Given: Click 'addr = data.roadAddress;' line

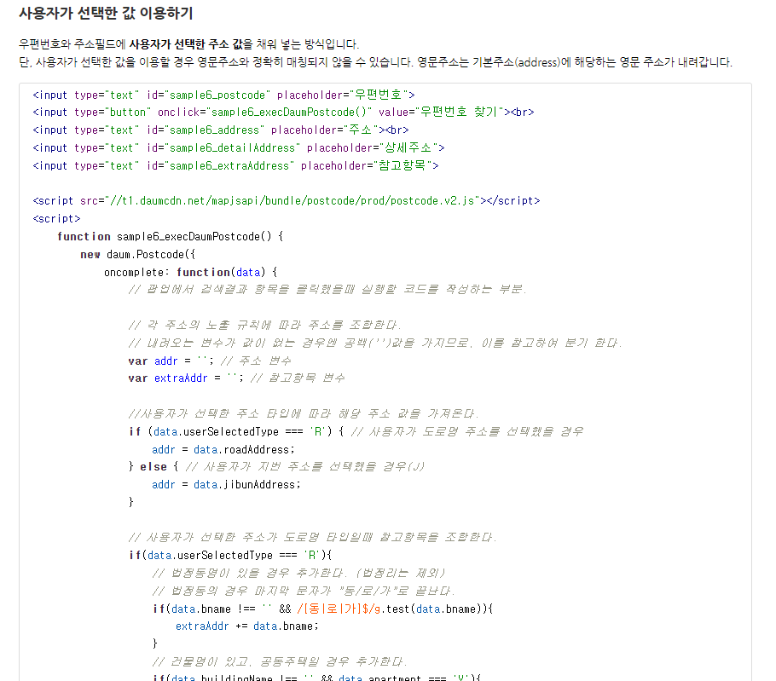Looking at the screenshot, I should (223, 449).
